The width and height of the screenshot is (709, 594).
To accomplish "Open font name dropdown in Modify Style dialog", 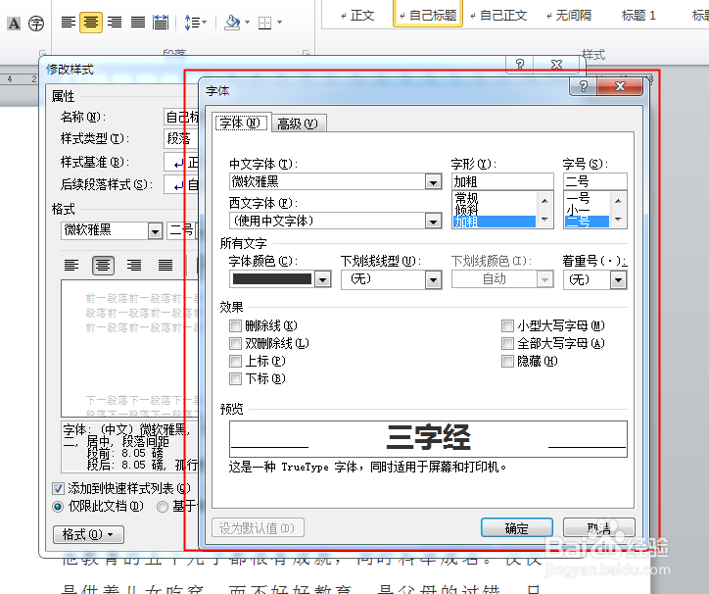I will [155, 231].
